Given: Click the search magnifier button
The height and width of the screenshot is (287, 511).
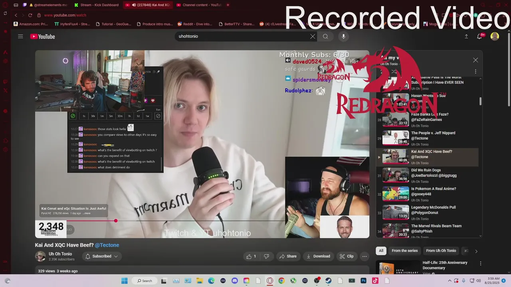Looking at the screenshot, I should point(325,36).
